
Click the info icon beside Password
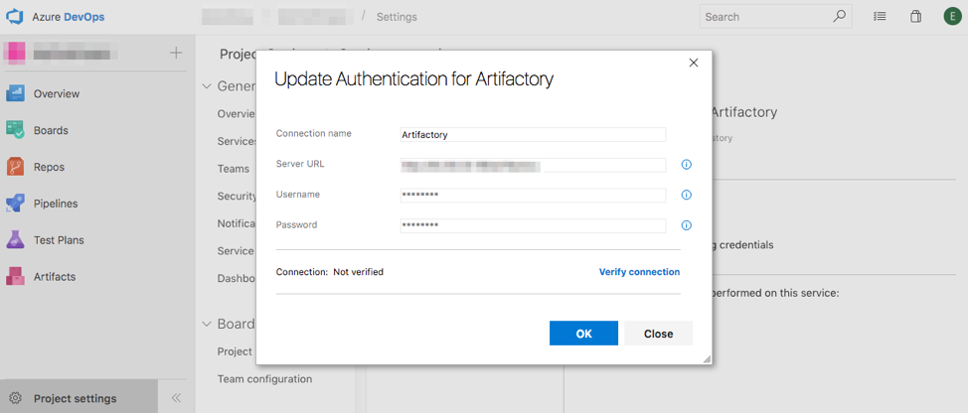tap(686, 225)
